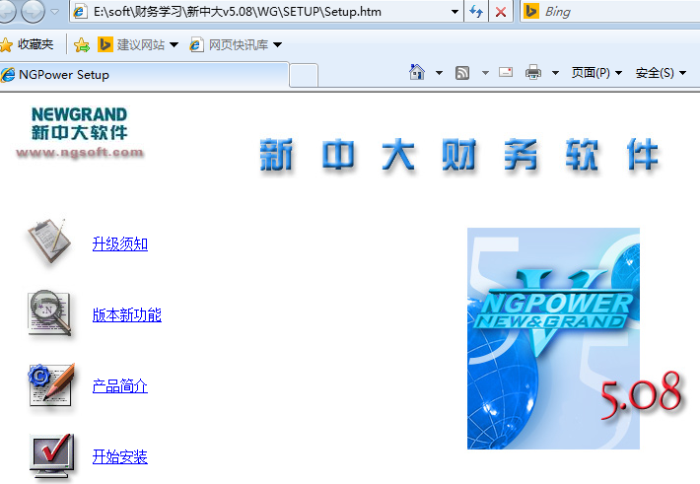Open the 收藏夹 favorites star button
700x484 pixels.
click(x=27, y=44)
